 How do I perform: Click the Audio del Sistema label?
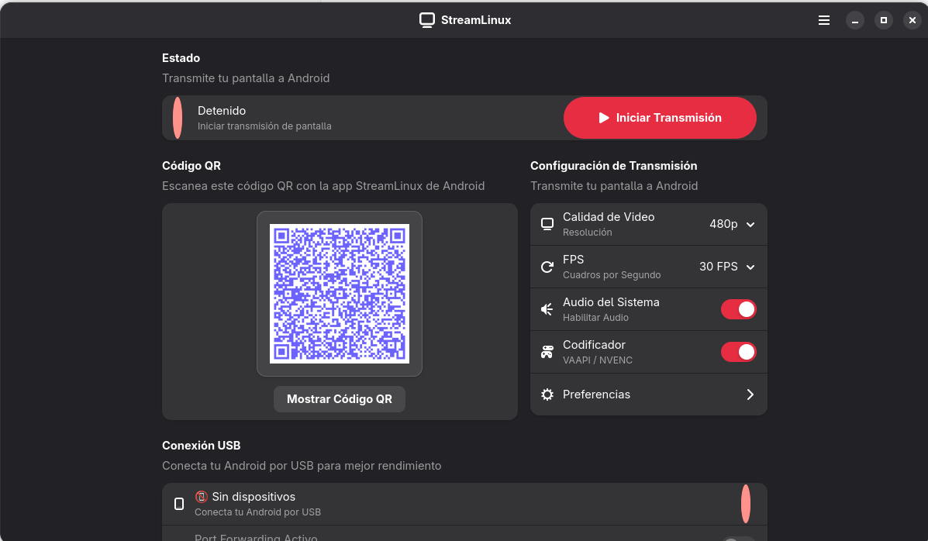[611, 302]
